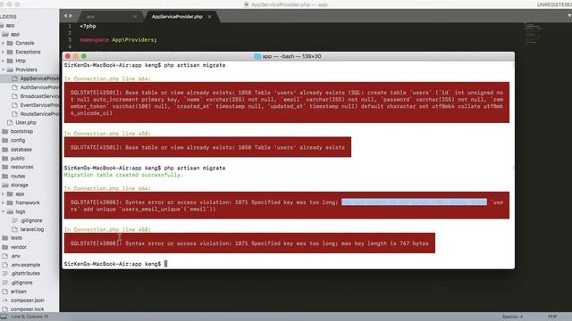Close the AppServiceProvider.php tab
This screenshot has width=572, height=321.
pyautogui.click(x=209, y=17)
